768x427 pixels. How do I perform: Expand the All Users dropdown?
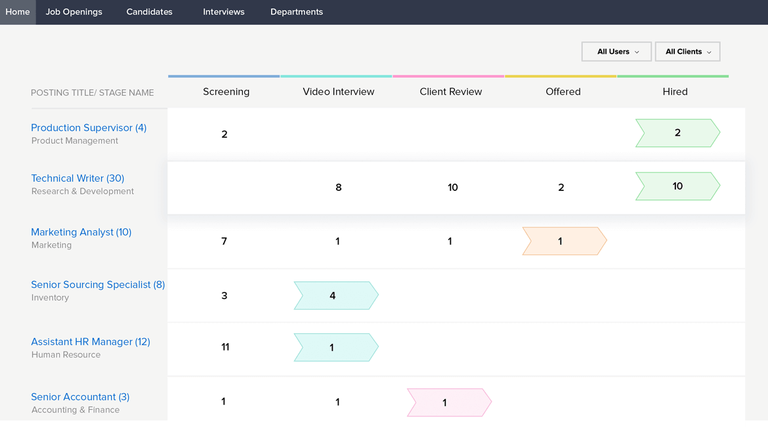point(616,51)
